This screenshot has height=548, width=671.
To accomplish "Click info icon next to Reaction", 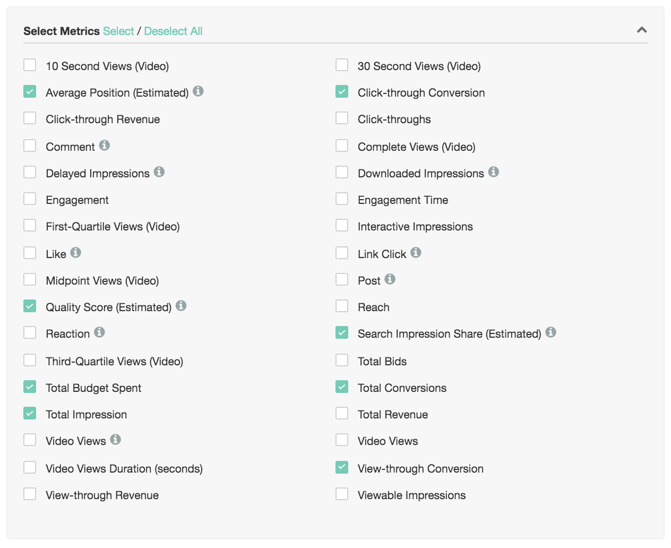I will [x=99, y=332].
